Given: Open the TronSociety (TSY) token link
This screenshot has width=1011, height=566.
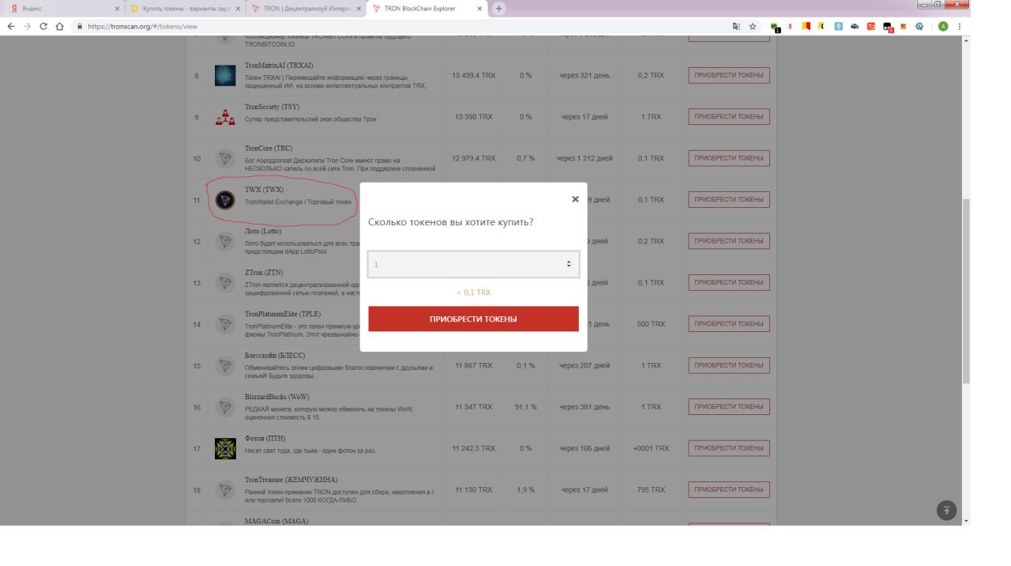Looking at the screenshot, I should 272,107.
